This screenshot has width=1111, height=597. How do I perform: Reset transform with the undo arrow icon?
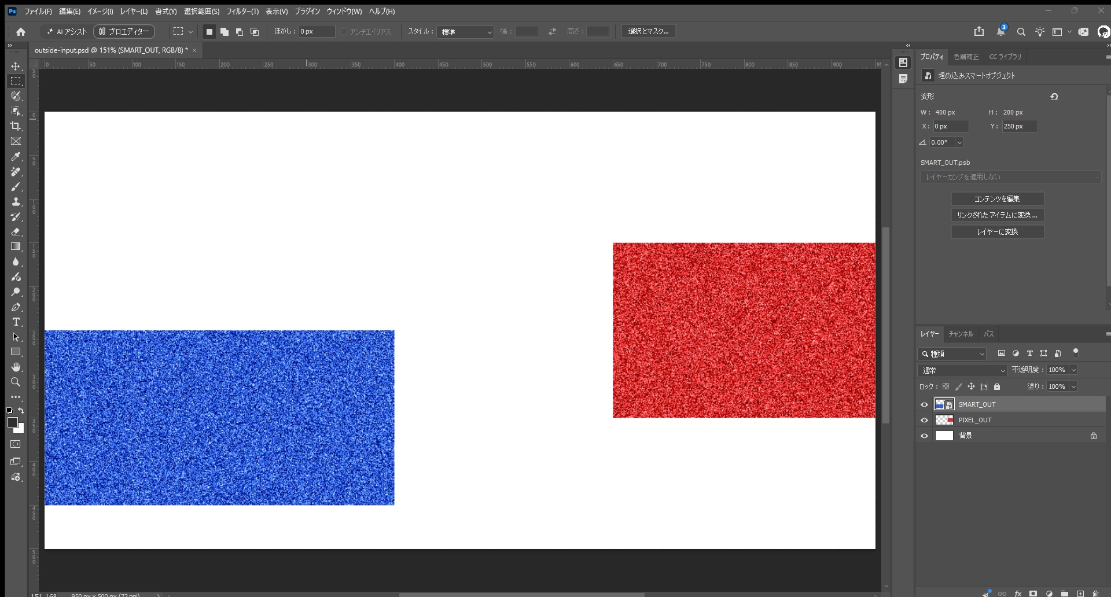pyautogui.click(x=1054, y=97)
